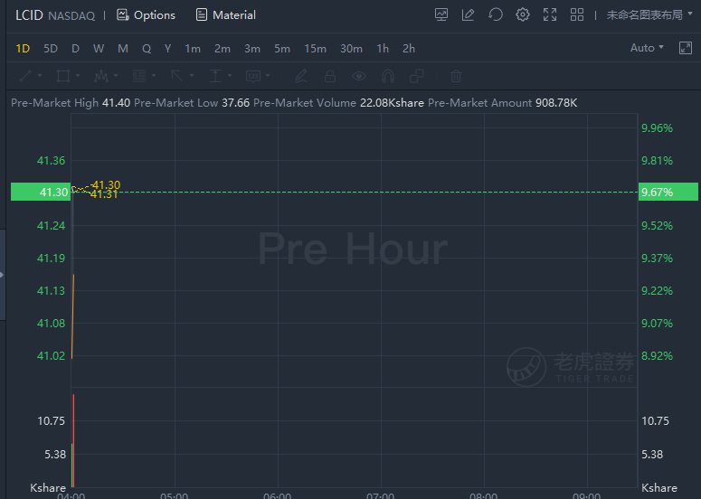
Task: Switch to the W weekly timeframe
Action: 99,48
